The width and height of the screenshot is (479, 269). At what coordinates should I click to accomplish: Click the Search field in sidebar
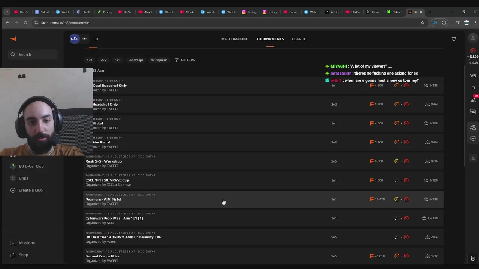click(33, 55)
